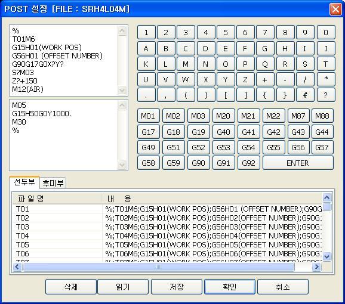
Task: Click the header text box scroll down arrow
Action: pyautogui.click(x=122, y=90)
